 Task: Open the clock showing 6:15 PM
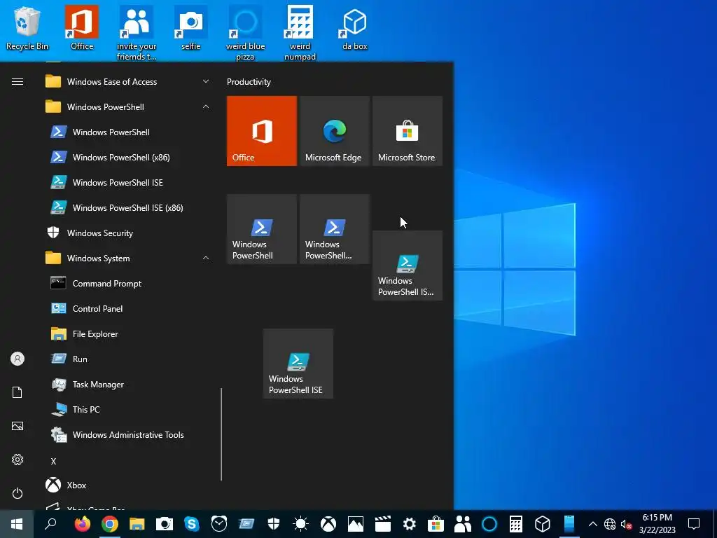657,524
